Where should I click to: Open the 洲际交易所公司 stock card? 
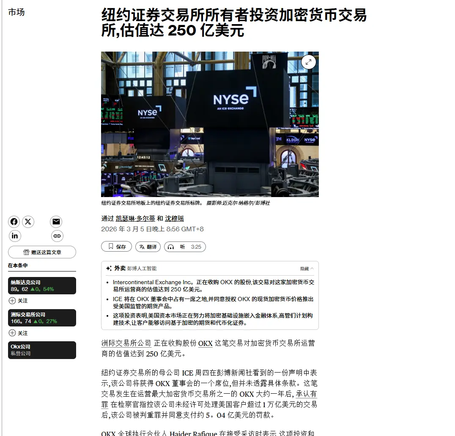(42, 318)
